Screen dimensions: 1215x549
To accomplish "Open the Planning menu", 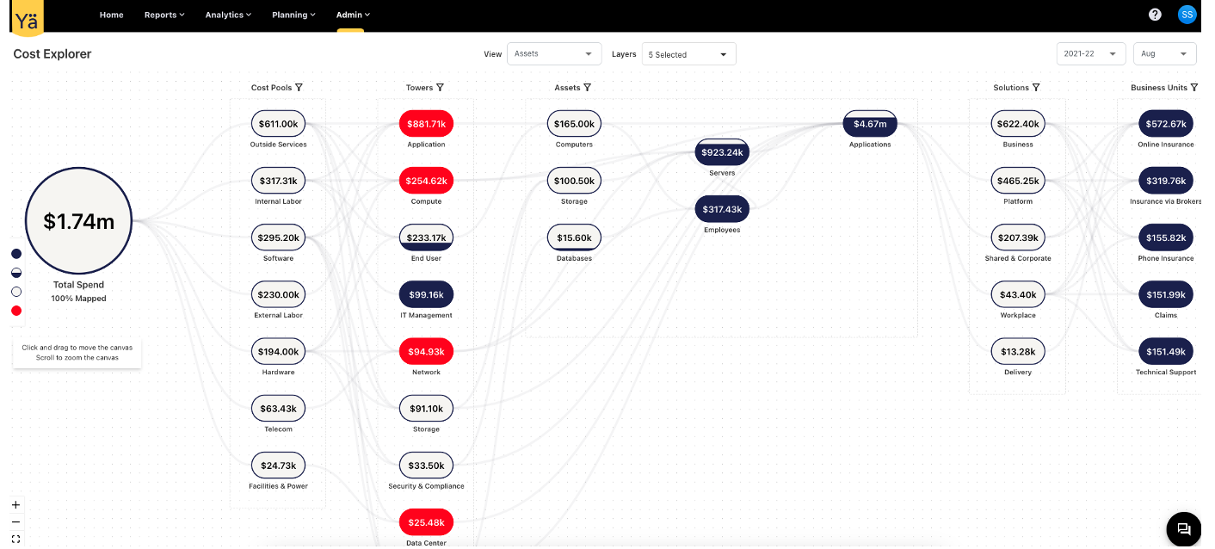I will [x=293, y=15].
